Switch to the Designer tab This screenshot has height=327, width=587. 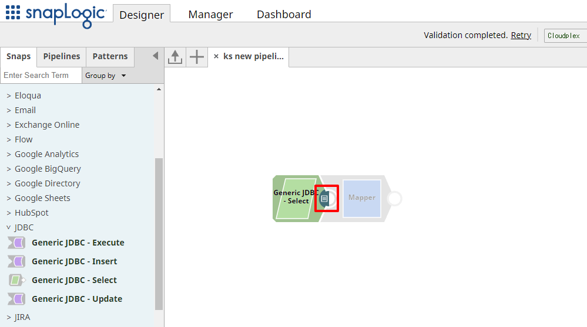coord(142,15)
